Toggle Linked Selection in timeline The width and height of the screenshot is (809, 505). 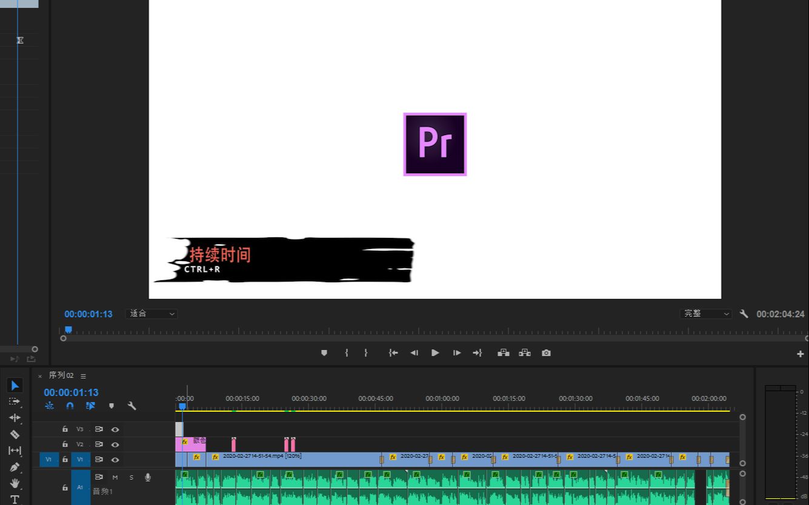[90, 406]
